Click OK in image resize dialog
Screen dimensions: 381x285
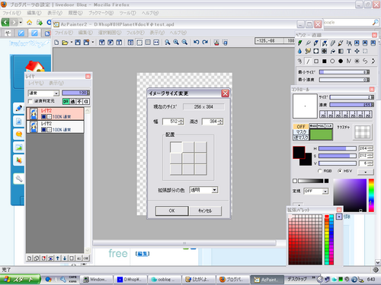click(x=172, y=211)
